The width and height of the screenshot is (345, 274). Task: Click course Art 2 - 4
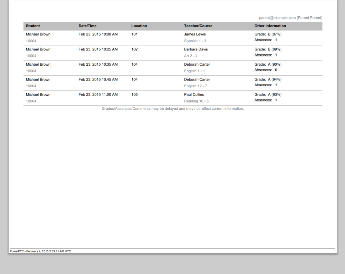(x=191, y=56)
